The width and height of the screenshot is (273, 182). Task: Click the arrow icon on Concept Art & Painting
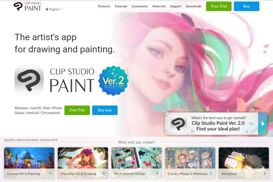point(50,173)
